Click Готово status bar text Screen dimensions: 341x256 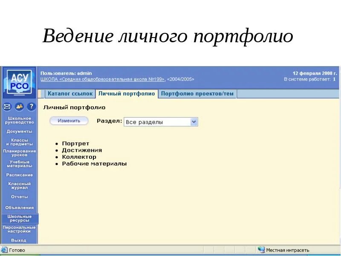pos(17,250)
